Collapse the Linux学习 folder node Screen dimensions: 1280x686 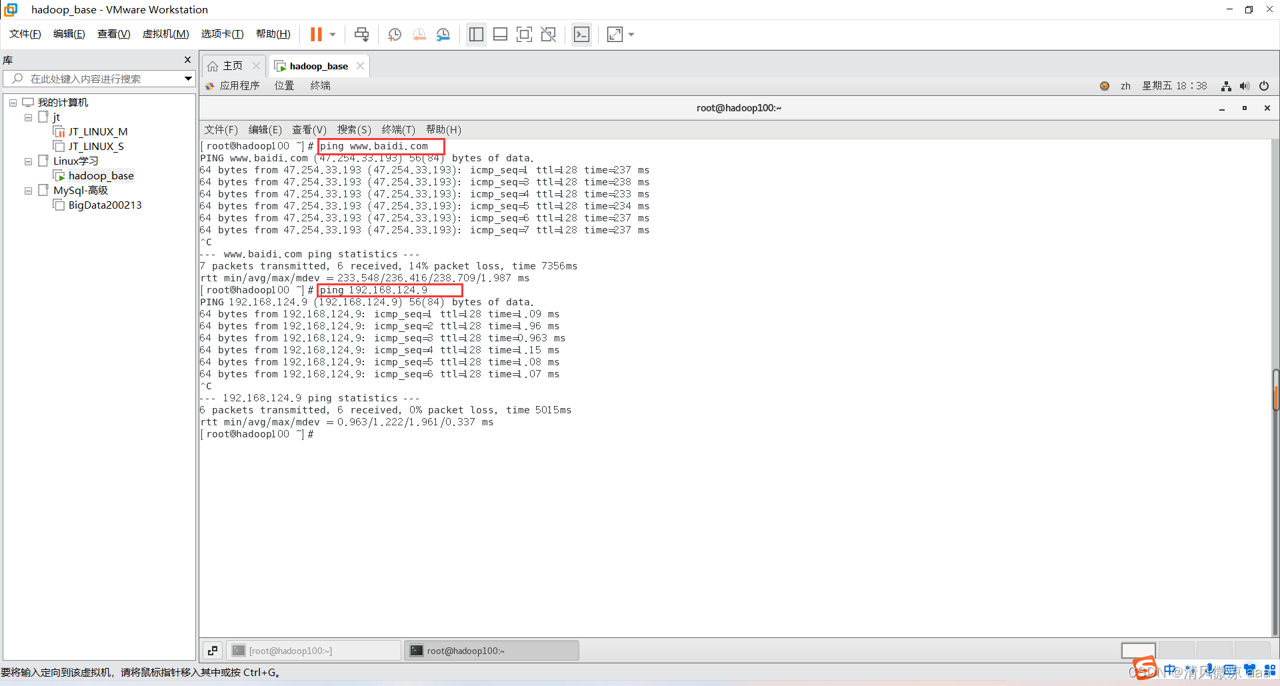coord(28,161)
